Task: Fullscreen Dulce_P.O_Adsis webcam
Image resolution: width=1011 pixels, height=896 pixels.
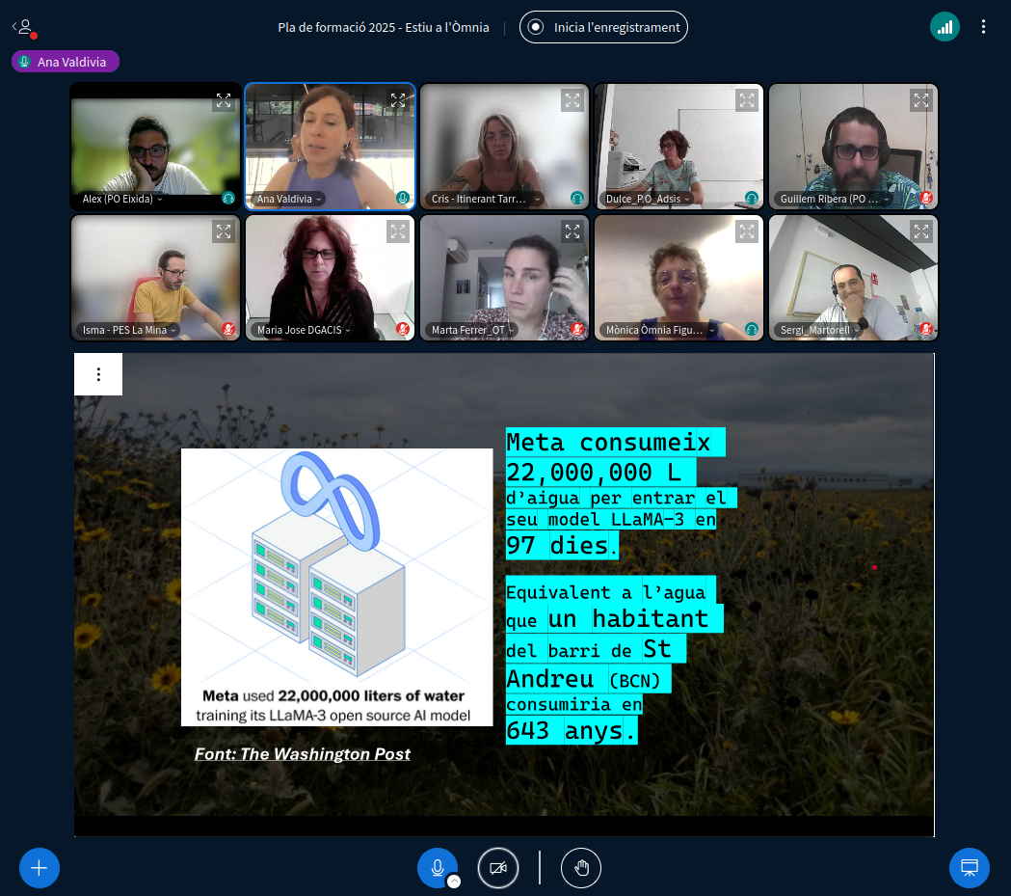Action: [x=747, y=100]
